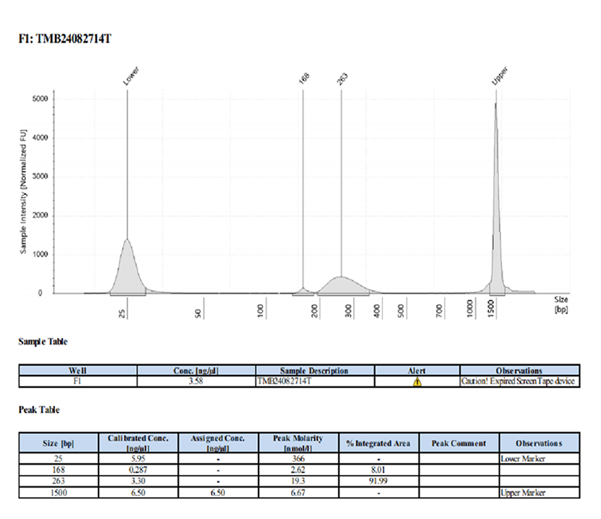Click the 'Observations' header in the Sample Table
The image size is (601, 519).
(519, 371)
